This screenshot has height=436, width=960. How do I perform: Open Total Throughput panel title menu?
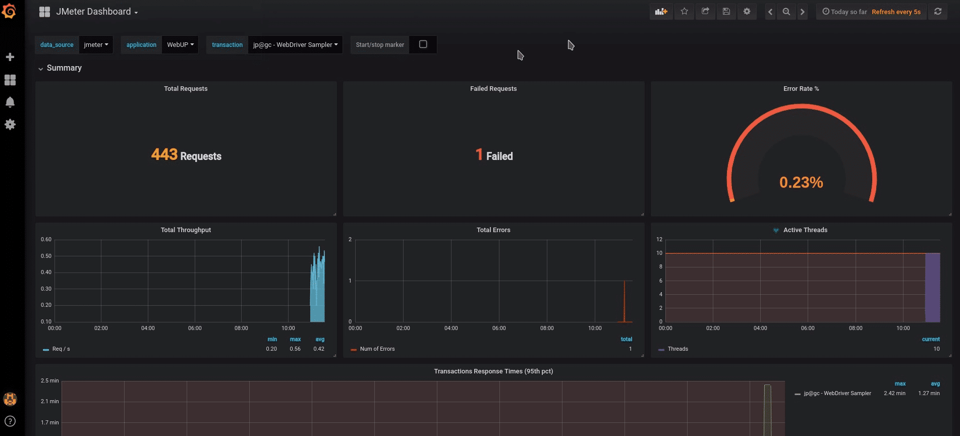coord(186,230)
